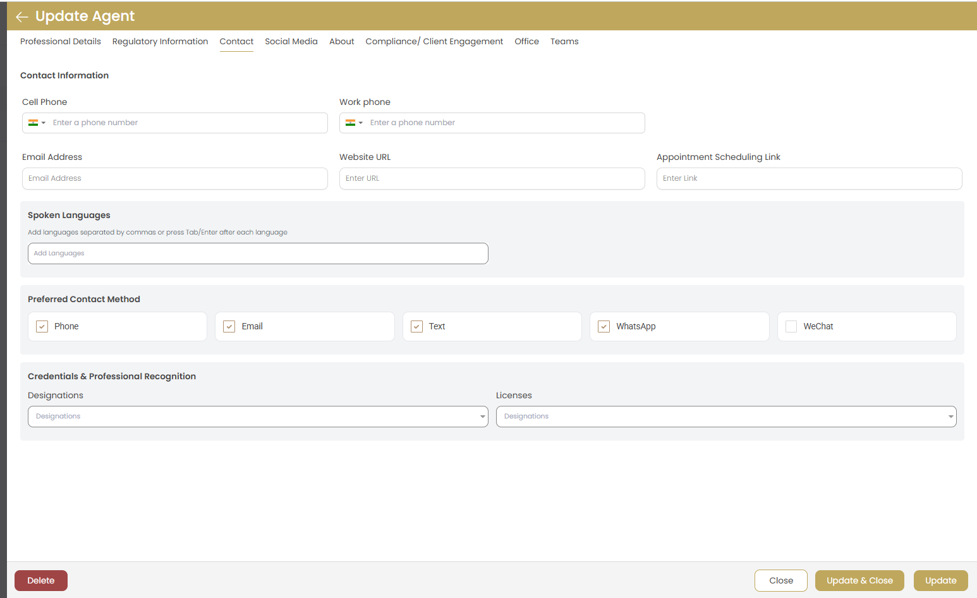Uncheck the Phone preferred contact method

(42, 326)
